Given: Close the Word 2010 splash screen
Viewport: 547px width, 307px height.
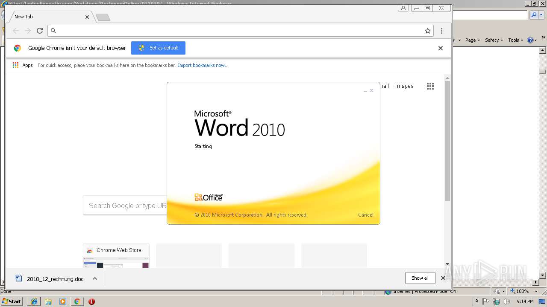Looking at the screenshot, I should [x=372, y=90].
